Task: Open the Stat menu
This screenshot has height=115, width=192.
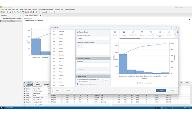Action: [x=17, y=10]
